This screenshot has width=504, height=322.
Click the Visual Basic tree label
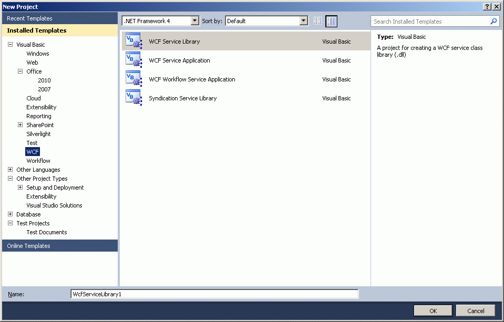point(30,45)
